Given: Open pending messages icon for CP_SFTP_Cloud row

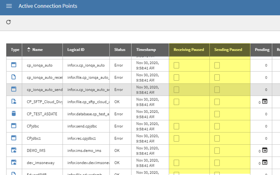Looking at the screenshot, I should [265, 101].
